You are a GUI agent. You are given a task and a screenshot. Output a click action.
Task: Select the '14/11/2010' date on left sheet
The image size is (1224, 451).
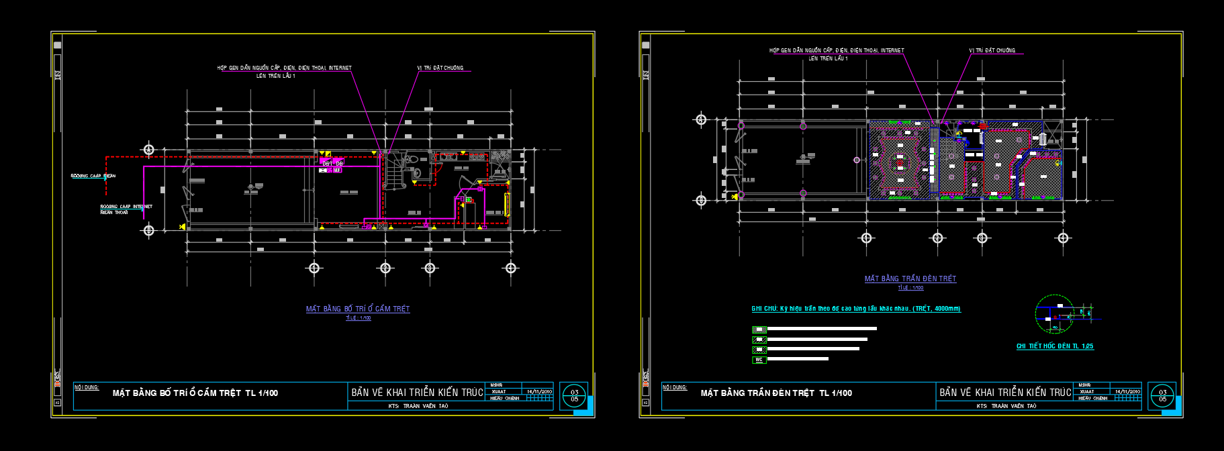[x=539, y=391]
